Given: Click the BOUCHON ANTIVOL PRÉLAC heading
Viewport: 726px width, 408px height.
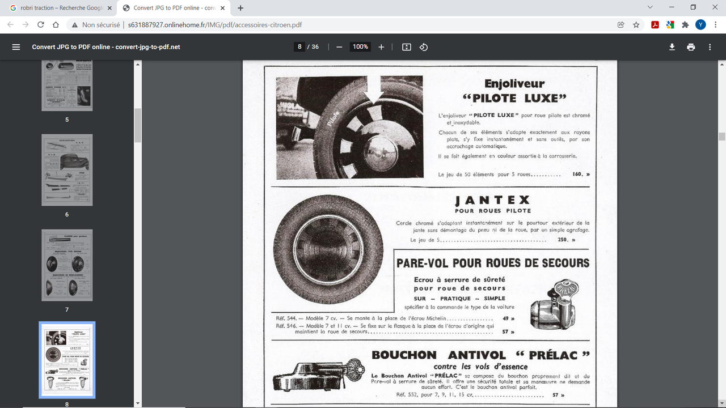Looking at the screenshot, I should click(x=480, y=355).
